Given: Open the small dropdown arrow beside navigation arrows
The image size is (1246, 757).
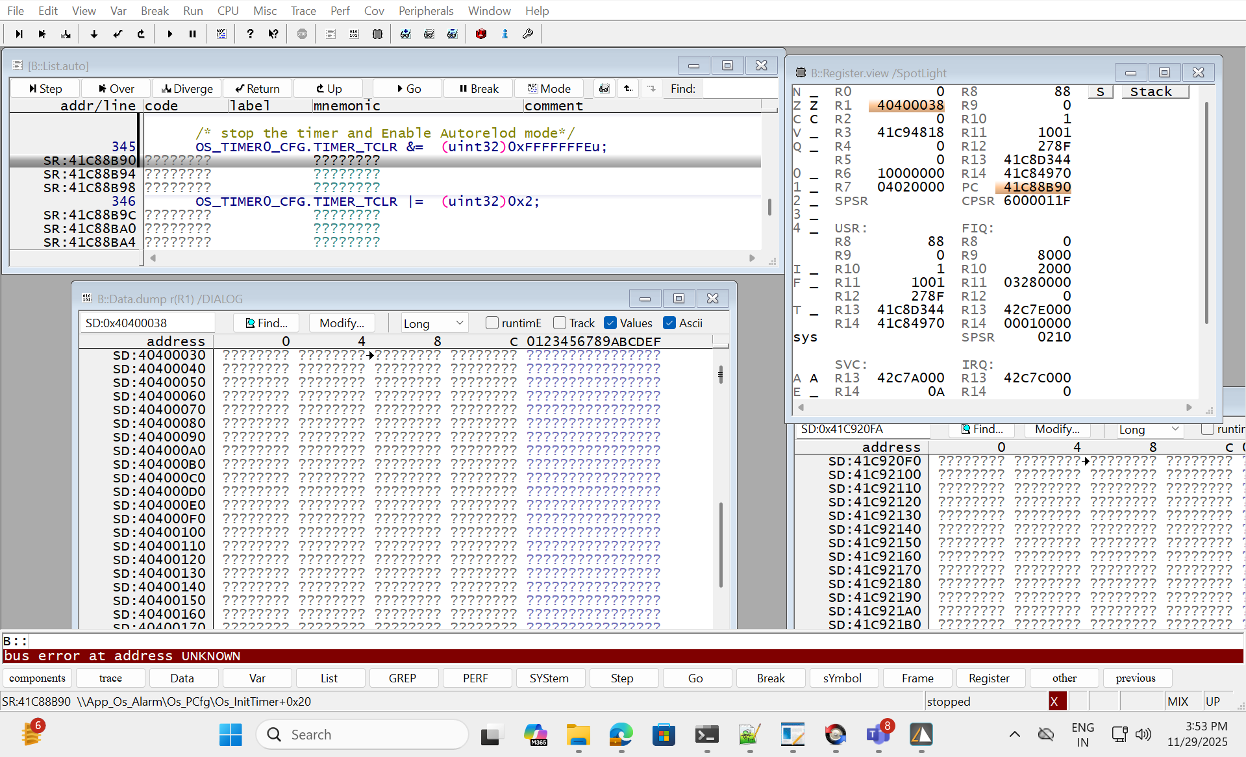Looking at the screenshot, I should pyautogui.click(x=651, y=89).
